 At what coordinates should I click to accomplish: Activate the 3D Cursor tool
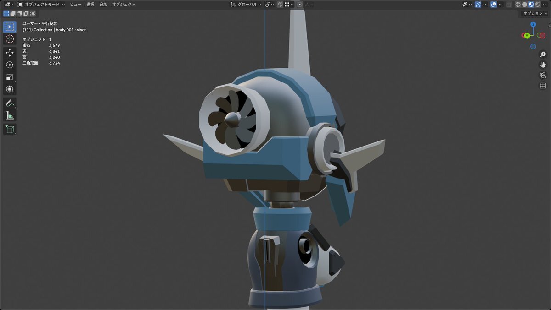point(10,39)
